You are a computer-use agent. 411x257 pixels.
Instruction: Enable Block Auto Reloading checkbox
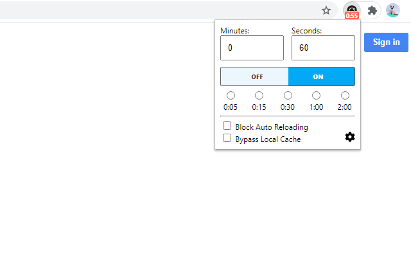tap(227, 126)
